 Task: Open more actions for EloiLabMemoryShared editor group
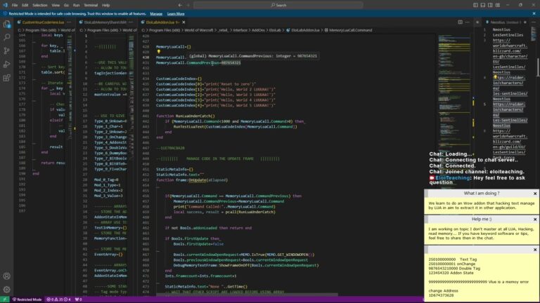coord(131,22)
